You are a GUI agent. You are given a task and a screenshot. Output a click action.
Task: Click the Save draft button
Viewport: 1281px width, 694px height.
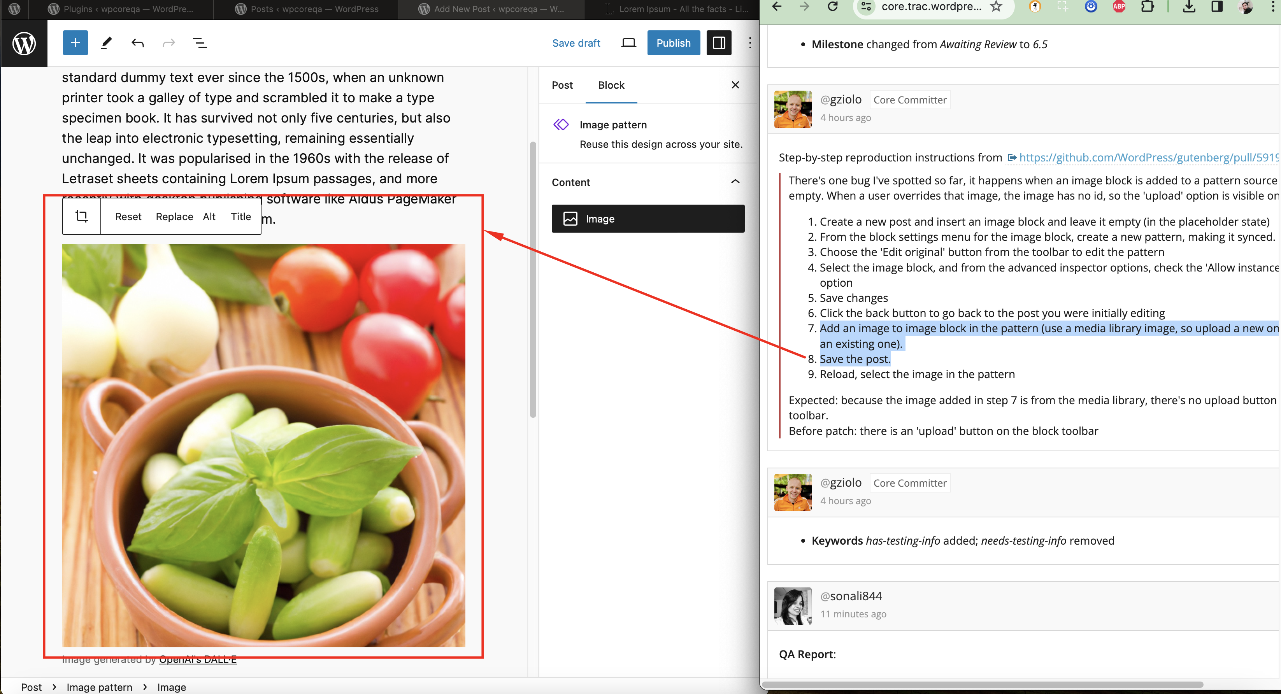pos(576,42)
